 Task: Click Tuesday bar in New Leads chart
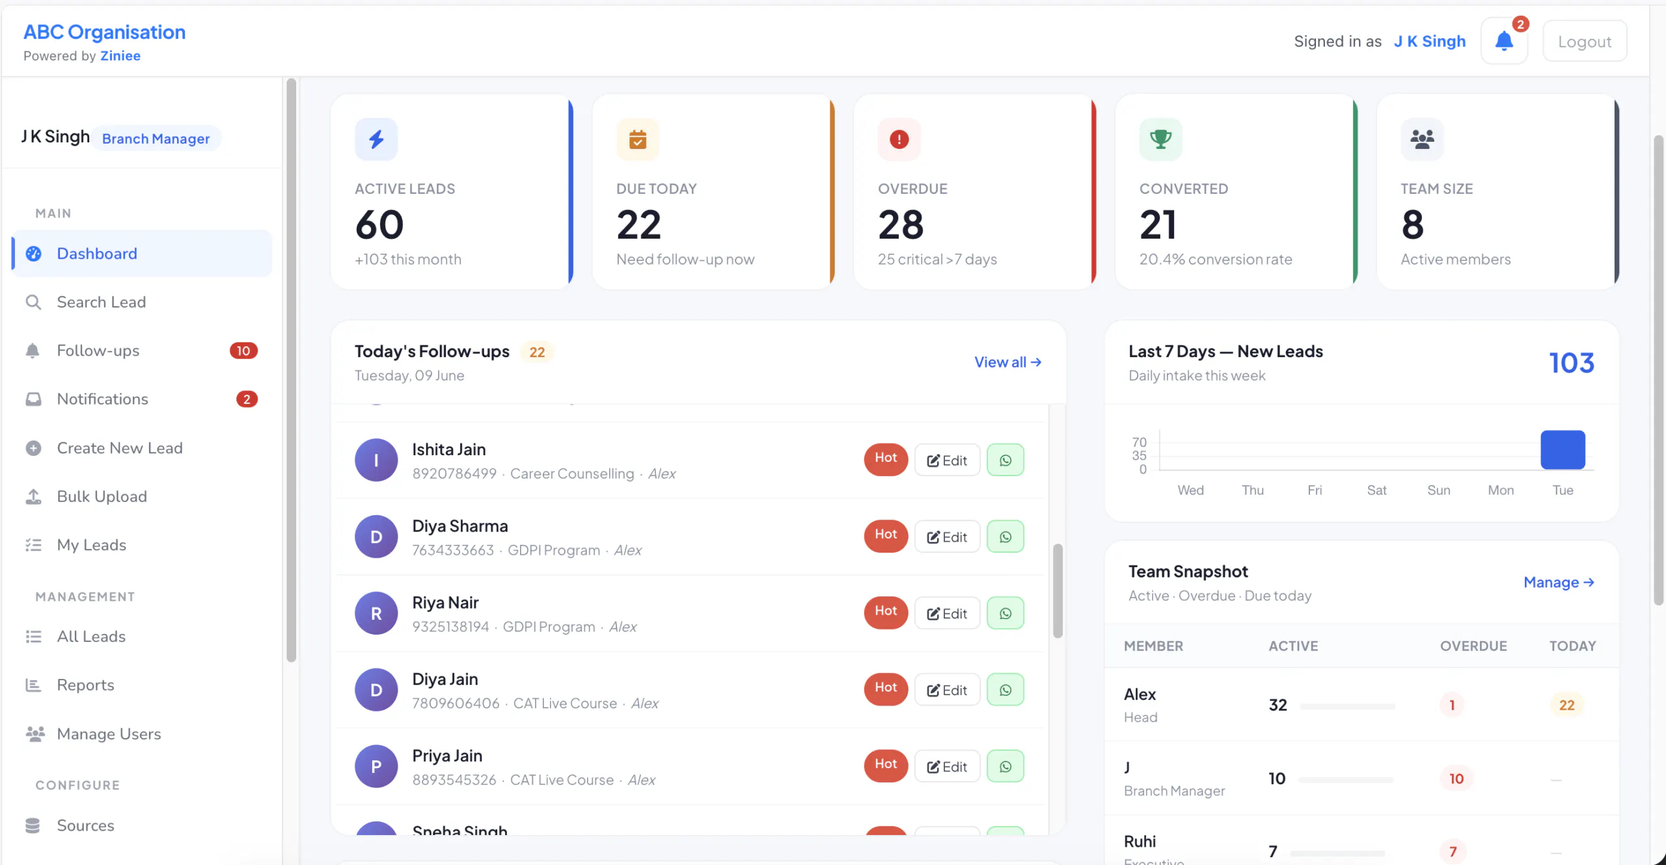point(1563,449)
